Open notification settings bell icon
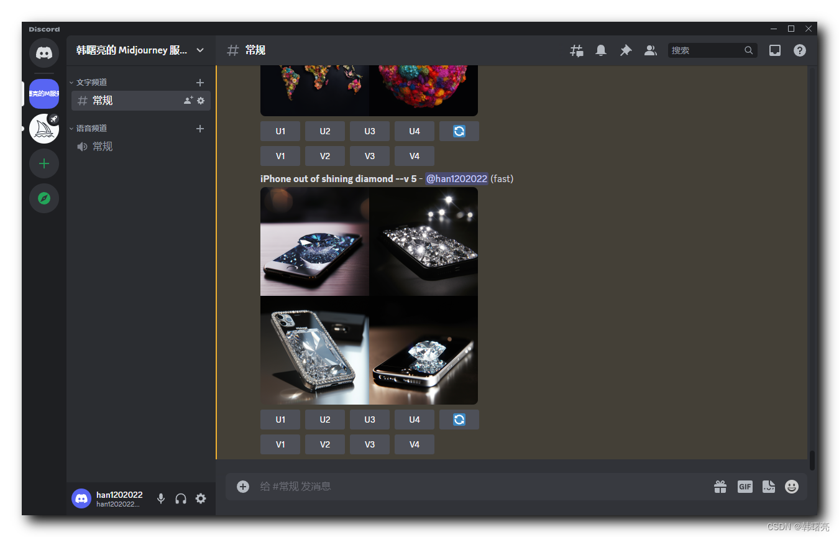This screenshot has height=537, width=839. (x=601, y=51)
